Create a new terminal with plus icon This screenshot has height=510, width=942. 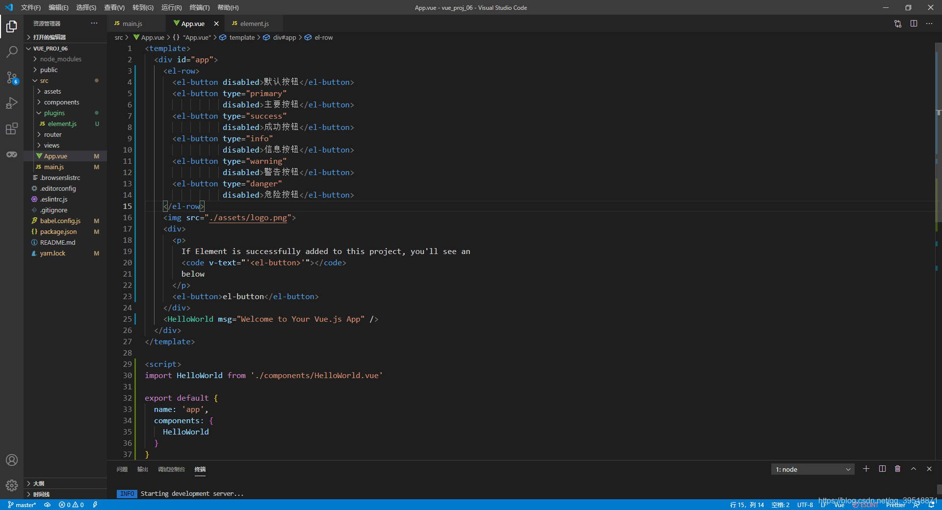click(x=866, y=469)
